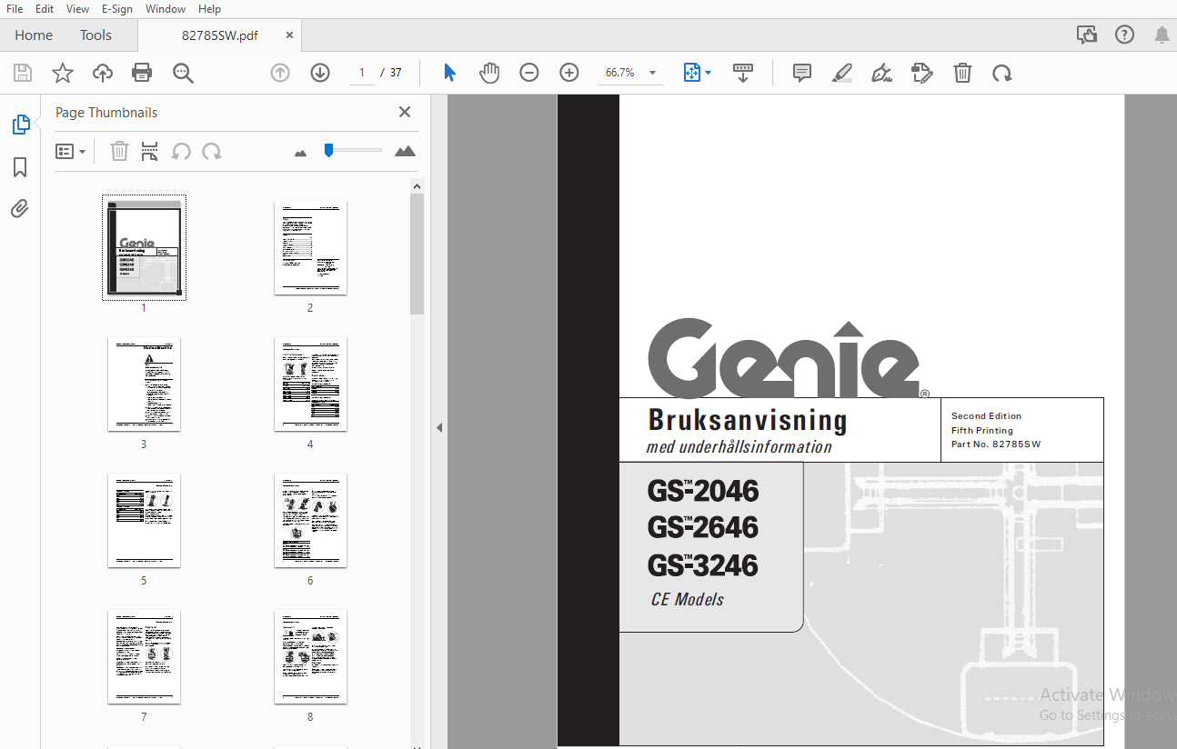1177x749 pixels.
Task: Go to next page arrow
Action: pos(320,73)
